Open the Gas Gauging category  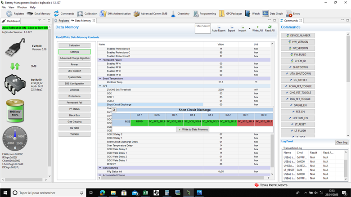(x=75, y=121)
